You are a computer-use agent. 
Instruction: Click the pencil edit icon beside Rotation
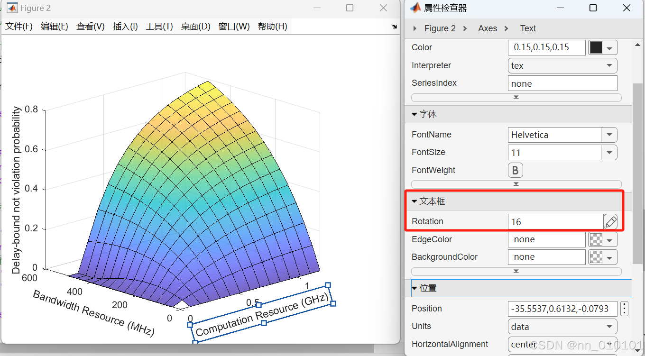pos(611,221)
